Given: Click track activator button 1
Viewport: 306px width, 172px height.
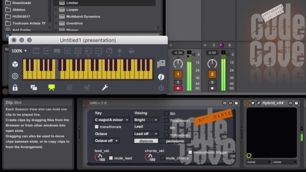Looking at the screenshot, I should pyautogui.click(x=178, y=74).
